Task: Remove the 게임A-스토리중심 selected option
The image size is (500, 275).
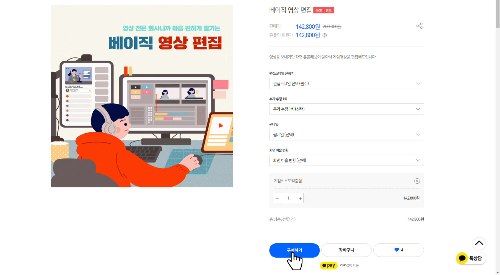Action: pos(417,181)
